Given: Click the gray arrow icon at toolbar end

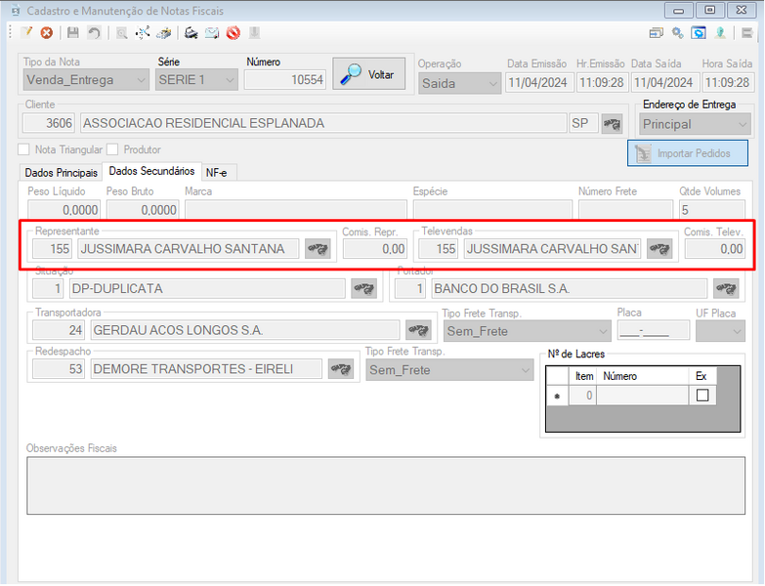Looking at the screenshot, I should point(747,32).
